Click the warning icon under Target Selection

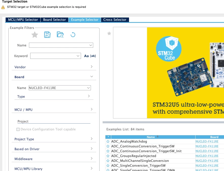(3, 7)
